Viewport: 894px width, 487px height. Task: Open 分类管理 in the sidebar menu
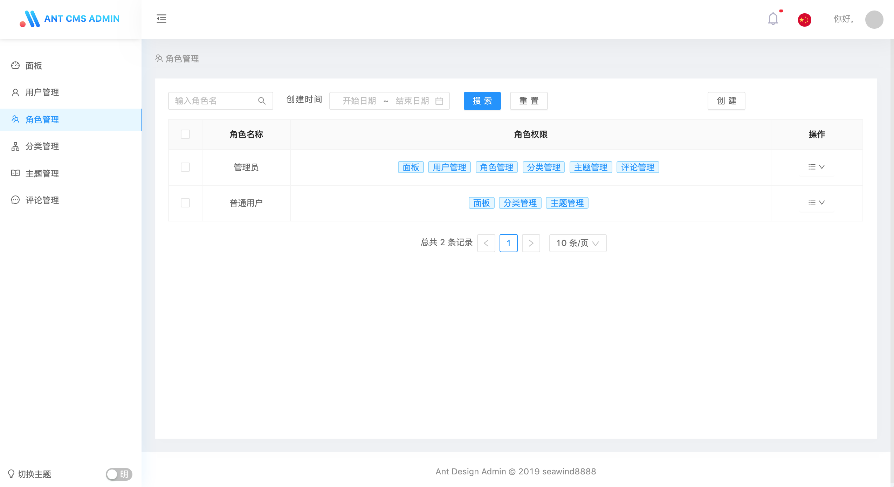coord(42,146)
